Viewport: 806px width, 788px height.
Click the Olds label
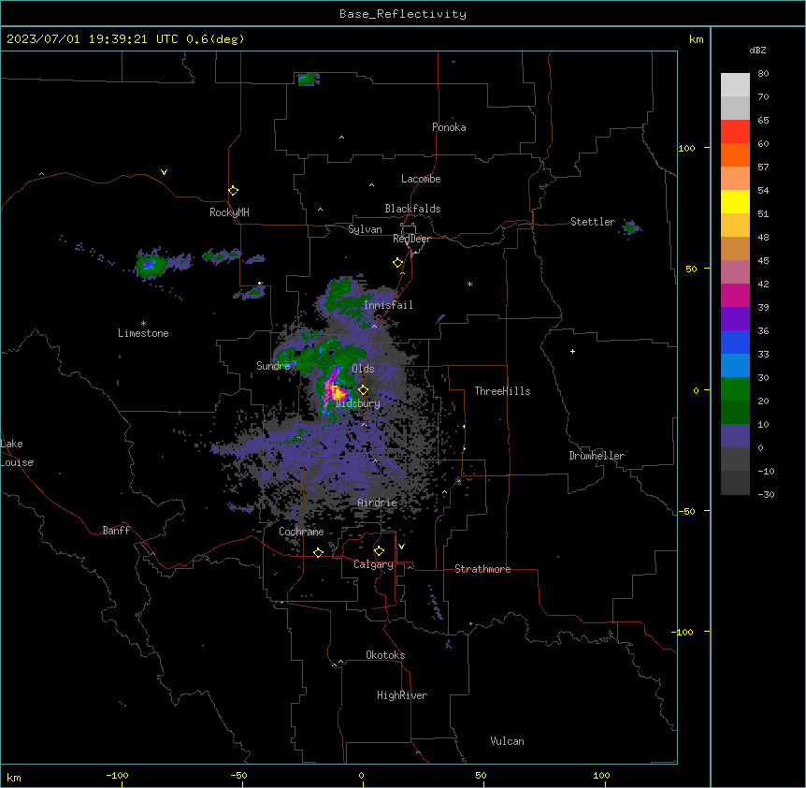[x=363, y=369]
